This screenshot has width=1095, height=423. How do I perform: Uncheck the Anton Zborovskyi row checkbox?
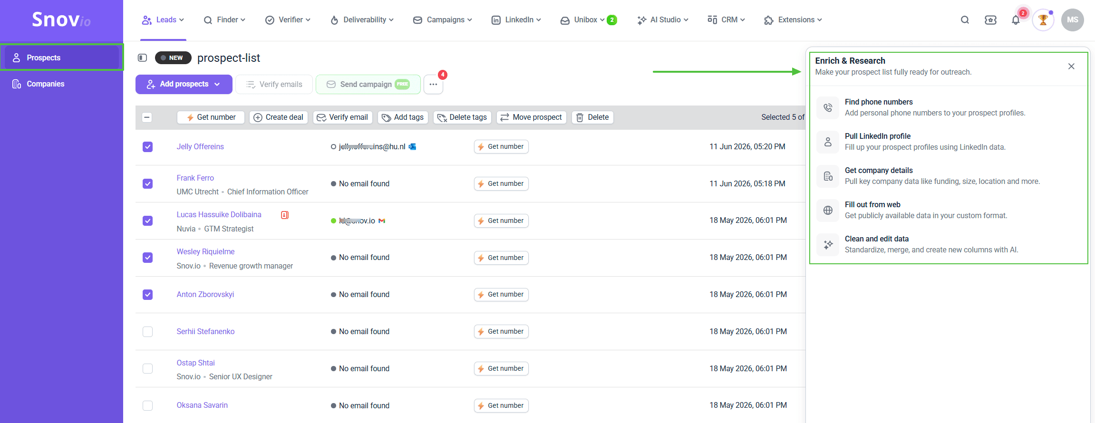coord(148,295)
